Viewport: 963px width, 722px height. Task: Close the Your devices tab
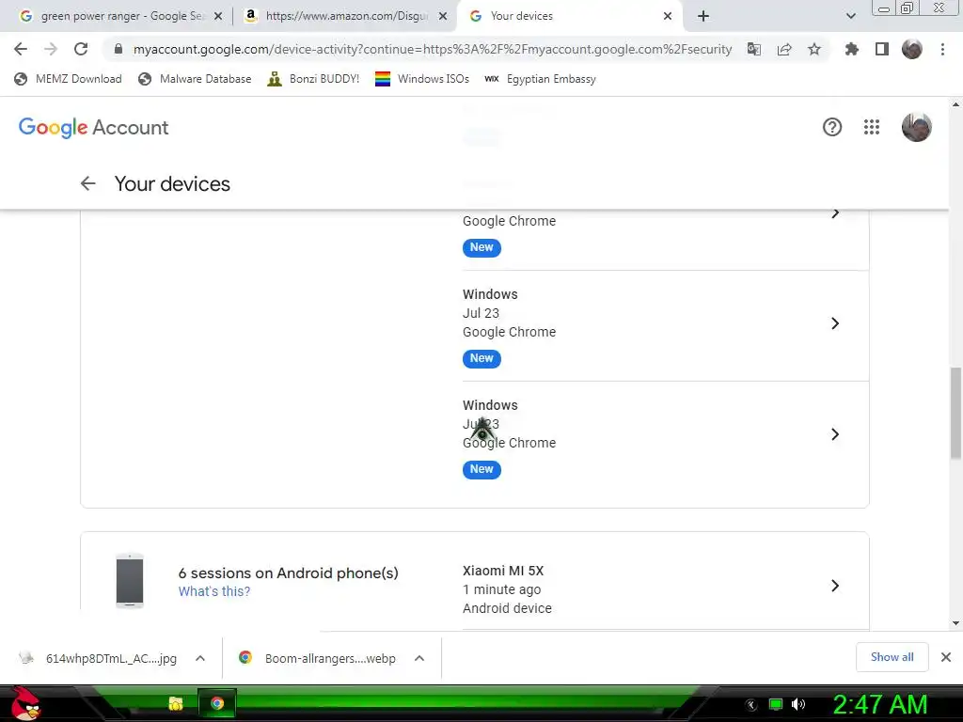click(x=668, y=17)
